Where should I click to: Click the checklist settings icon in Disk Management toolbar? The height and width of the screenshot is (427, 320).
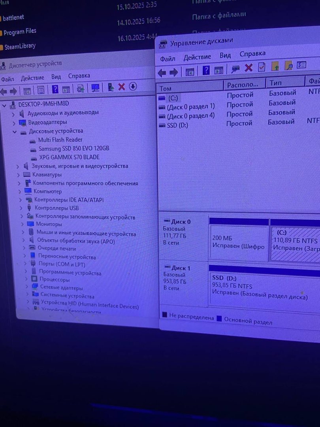coord(302,65)
